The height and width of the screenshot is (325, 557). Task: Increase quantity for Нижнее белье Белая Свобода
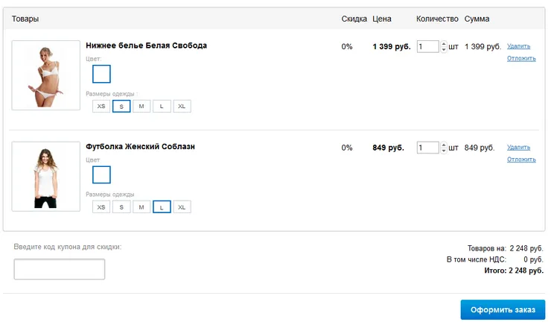pos(443,44)
